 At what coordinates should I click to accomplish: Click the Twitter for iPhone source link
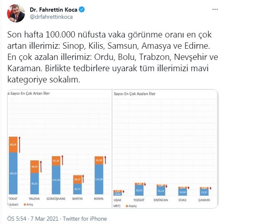85,219
